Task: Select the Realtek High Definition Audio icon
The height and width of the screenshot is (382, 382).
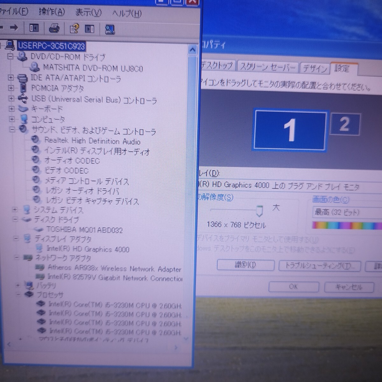Action: [x=35, y=139]
